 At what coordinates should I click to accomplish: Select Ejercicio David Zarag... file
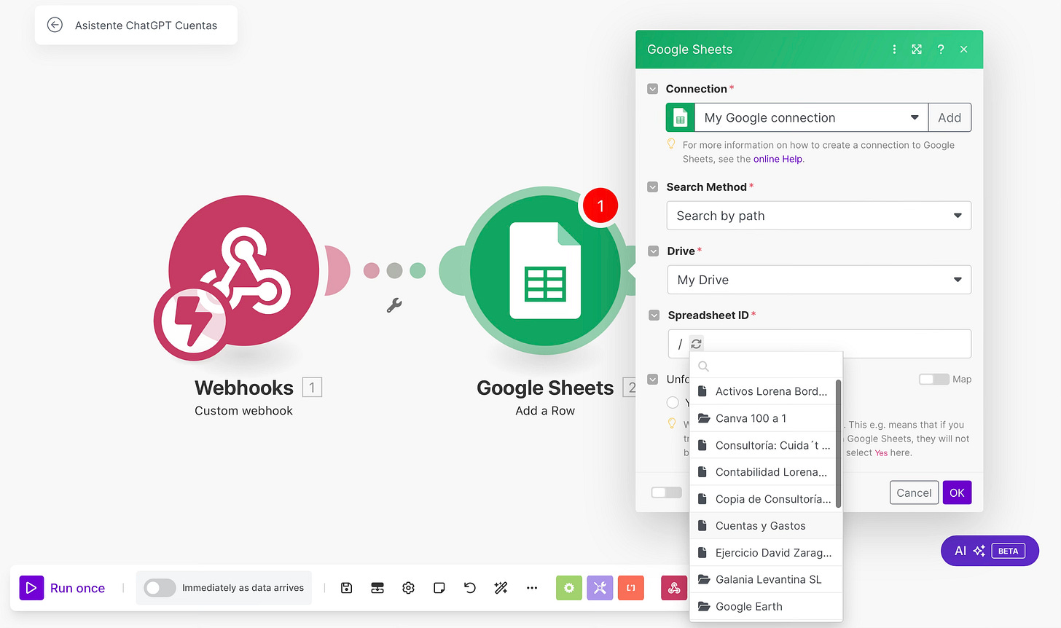[766, 553]
